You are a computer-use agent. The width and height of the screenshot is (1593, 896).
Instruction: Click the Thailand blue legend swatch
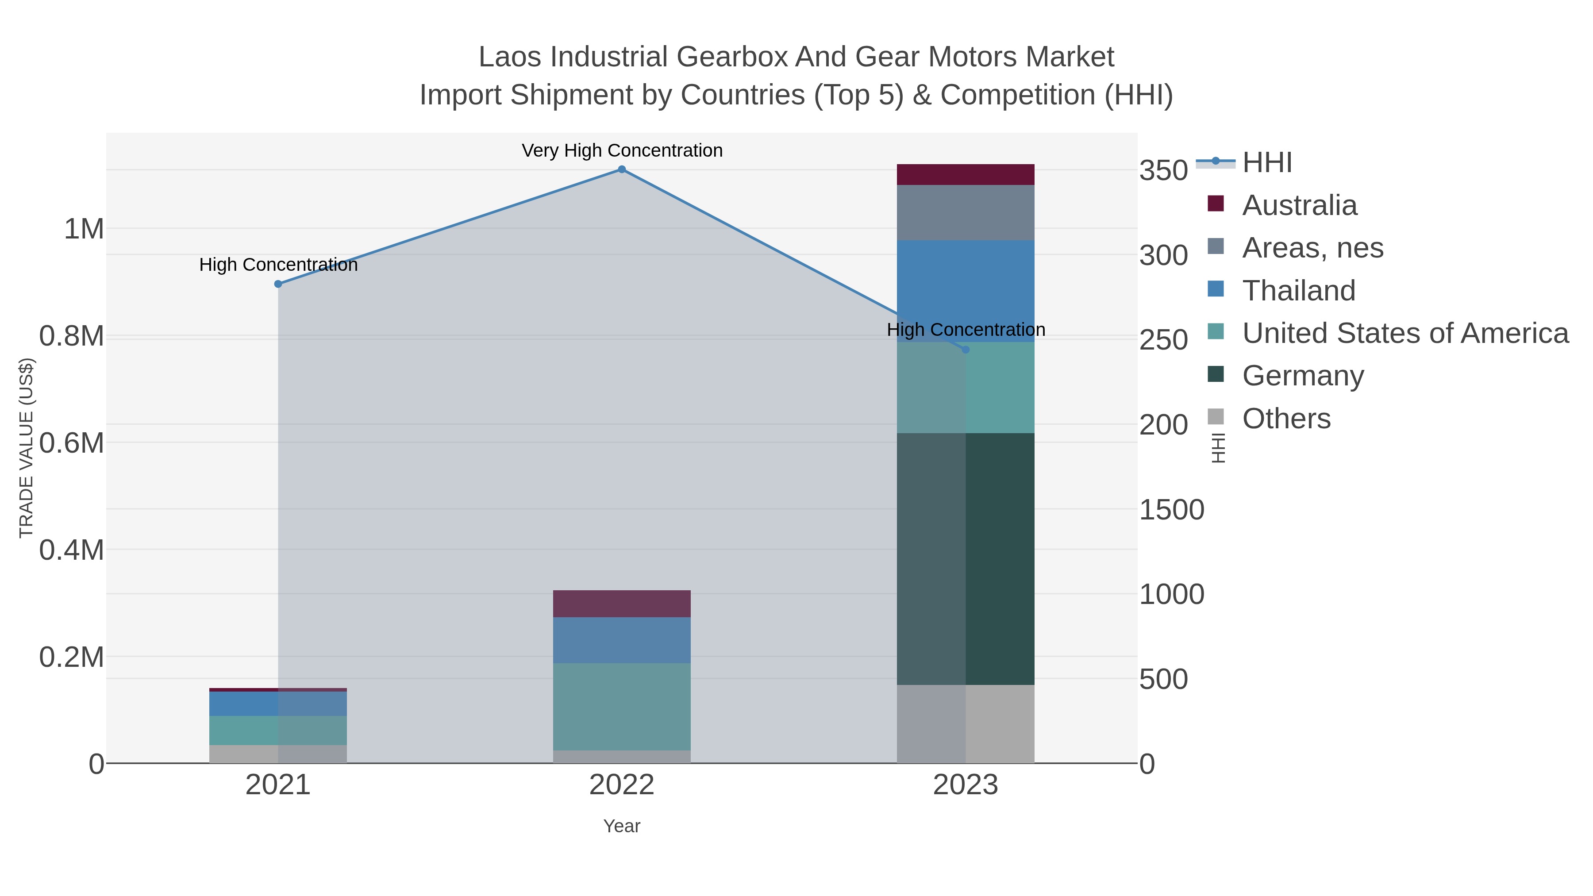coord(1216,289)
